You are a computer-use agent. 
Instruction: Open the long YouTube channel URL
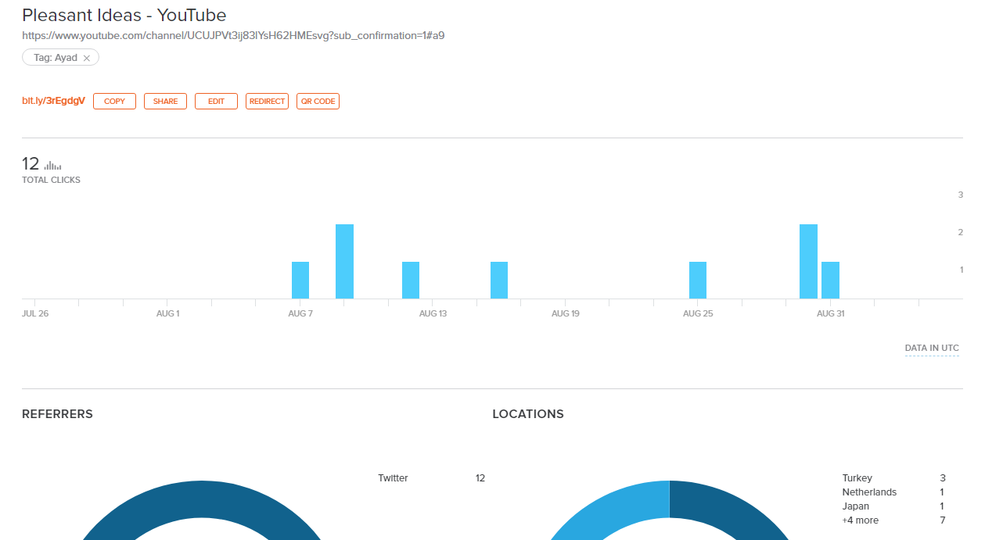(x=233, y=35)
